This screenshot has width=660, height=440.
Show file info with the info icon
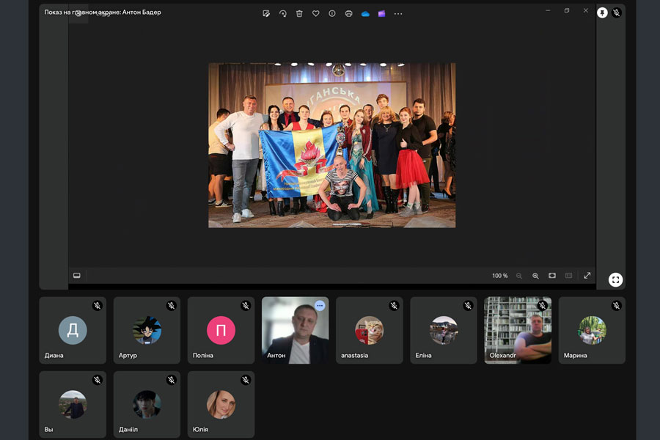click(332, 13)
